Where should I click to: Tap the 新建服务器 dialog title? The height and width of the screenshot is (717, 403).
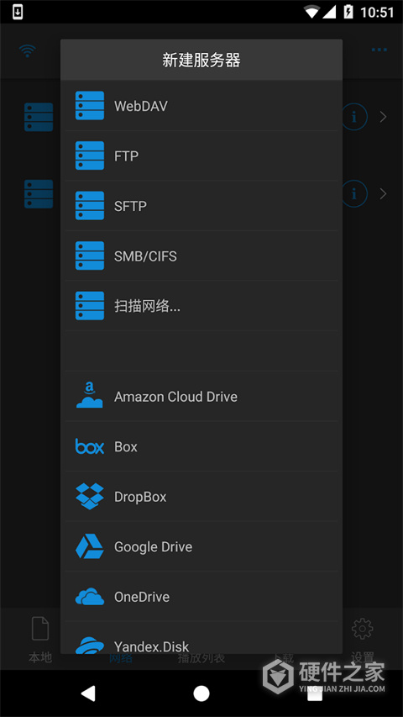[201, 60]
